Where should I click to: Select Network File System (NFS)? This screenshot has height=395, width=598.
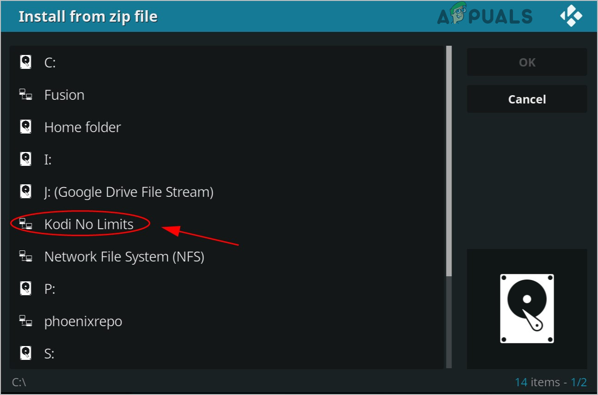click(x=124, y=257)
